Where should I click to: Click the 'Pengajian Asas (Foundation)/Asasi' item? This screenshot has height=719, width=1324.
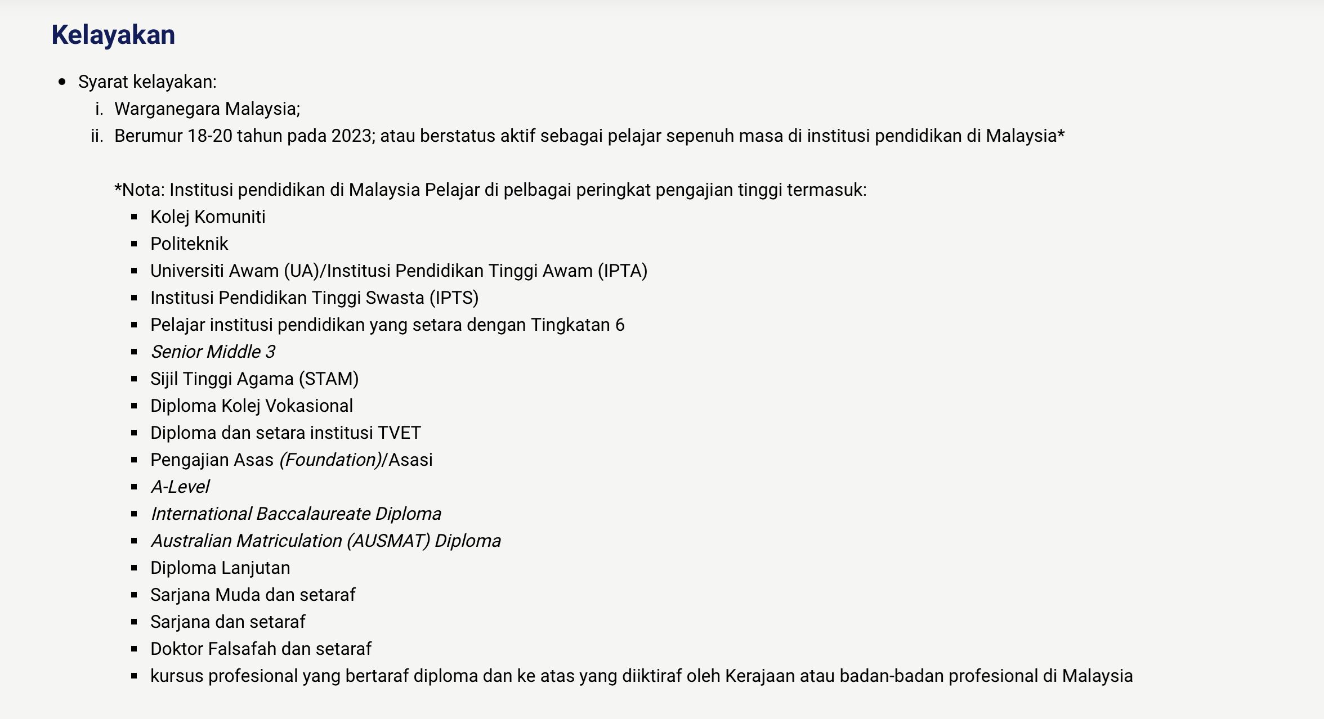[x=292, y=460]
